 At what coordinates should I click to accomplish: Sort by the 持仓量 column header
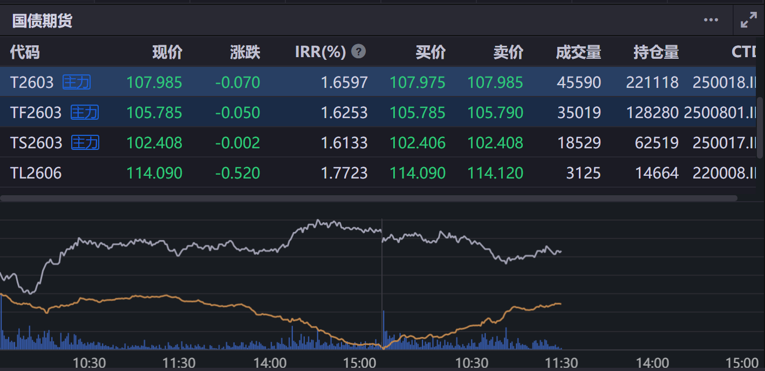point(656,52)
